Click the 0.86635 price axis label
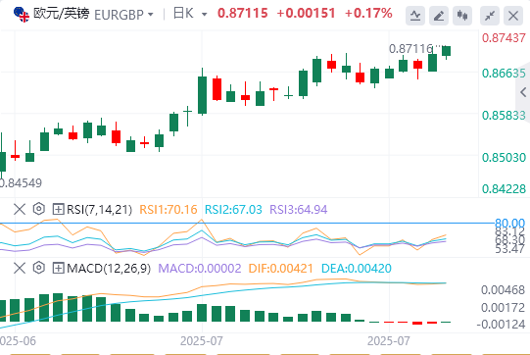The height and width of the screenshot is (355, 530). [x=504, y=74]
